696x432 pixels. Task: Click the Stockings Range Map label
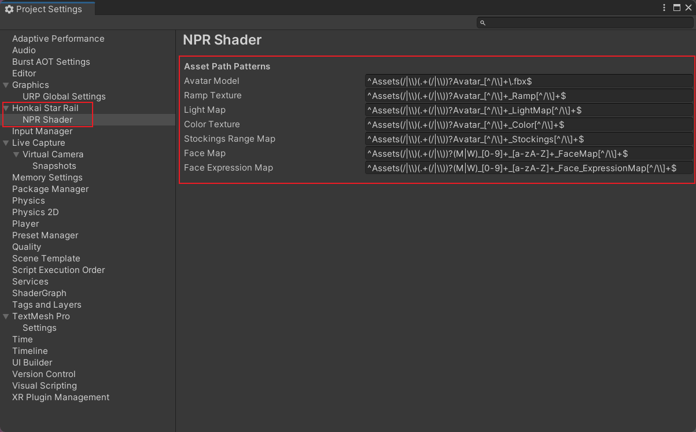click(x=230, y=139)
